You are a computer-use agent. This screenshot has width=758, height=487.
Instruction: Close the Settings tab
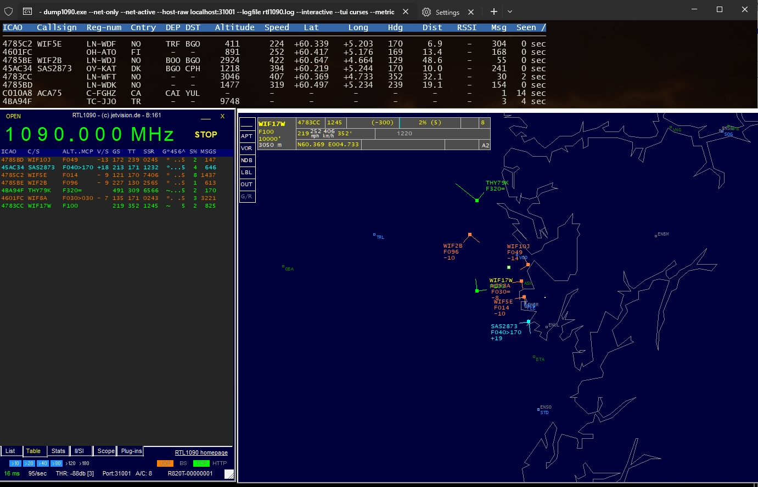(470, 12)
